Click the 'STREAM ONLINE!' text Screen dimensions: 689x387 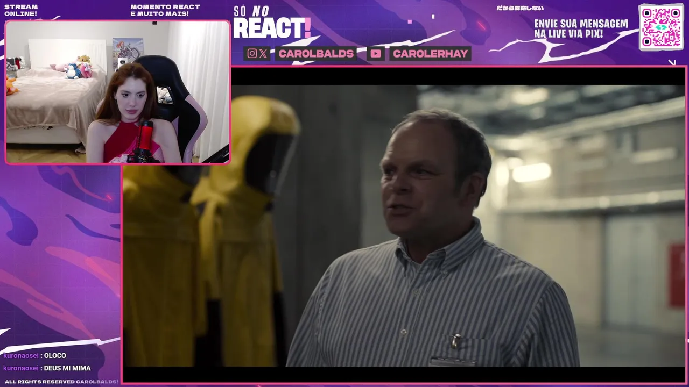(x=21, y=10)
